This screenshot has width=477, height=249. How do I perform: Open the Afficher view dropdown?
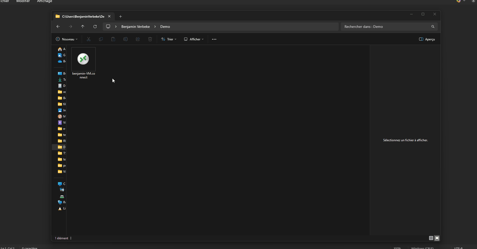[194, 39]
